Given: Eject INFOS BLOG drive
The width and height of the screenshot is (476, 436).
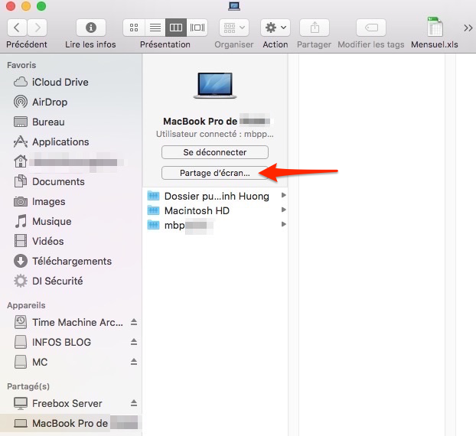Looking at the screenshot, I should pos(134,342).
